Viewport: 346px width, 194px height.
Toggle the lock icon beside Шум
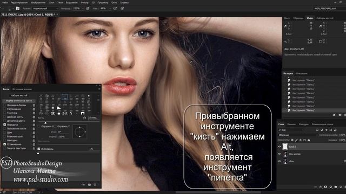(34, 133)
